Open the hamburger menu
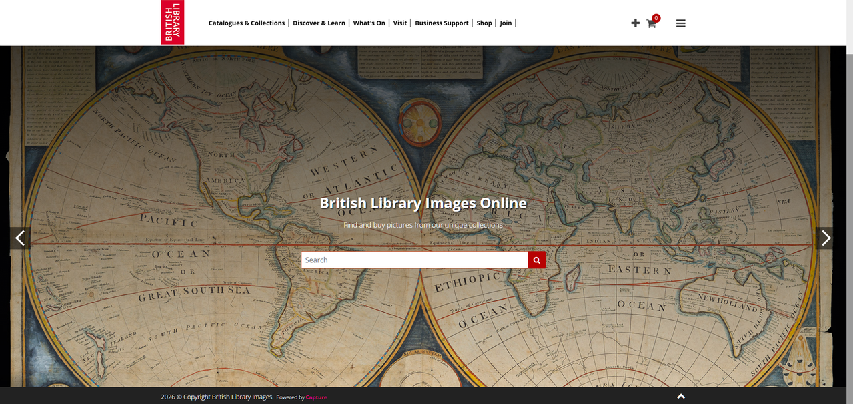Viewport: 853px width, 404px height. (680, 23)
